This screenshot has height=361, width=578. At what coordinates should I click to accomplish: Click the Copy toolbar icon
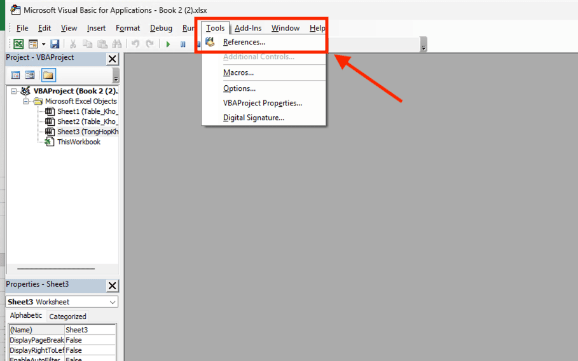[x=87, y=44]
